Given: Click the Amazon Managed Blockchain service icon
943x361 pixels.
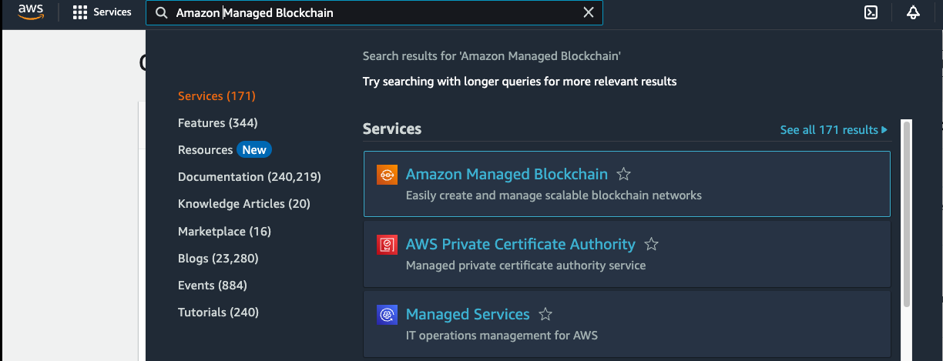Looking at the screenshot, I should (x=387, y=175).
